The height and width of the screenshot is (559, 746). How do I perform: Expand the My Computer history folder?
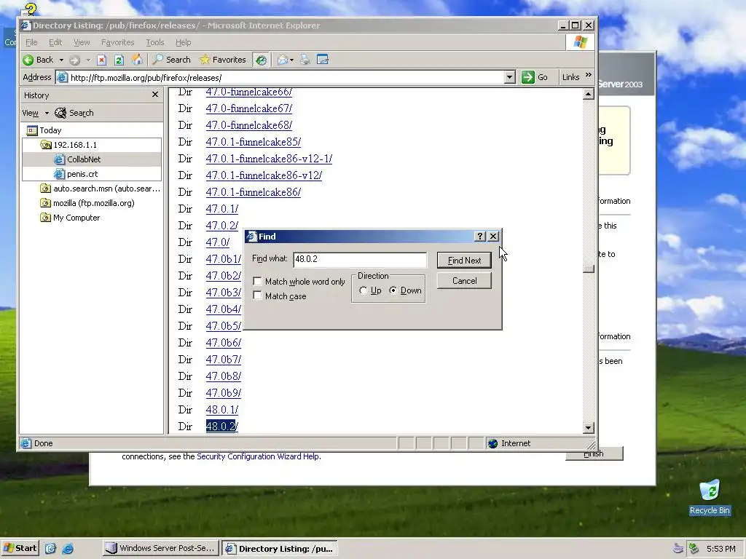70,218
